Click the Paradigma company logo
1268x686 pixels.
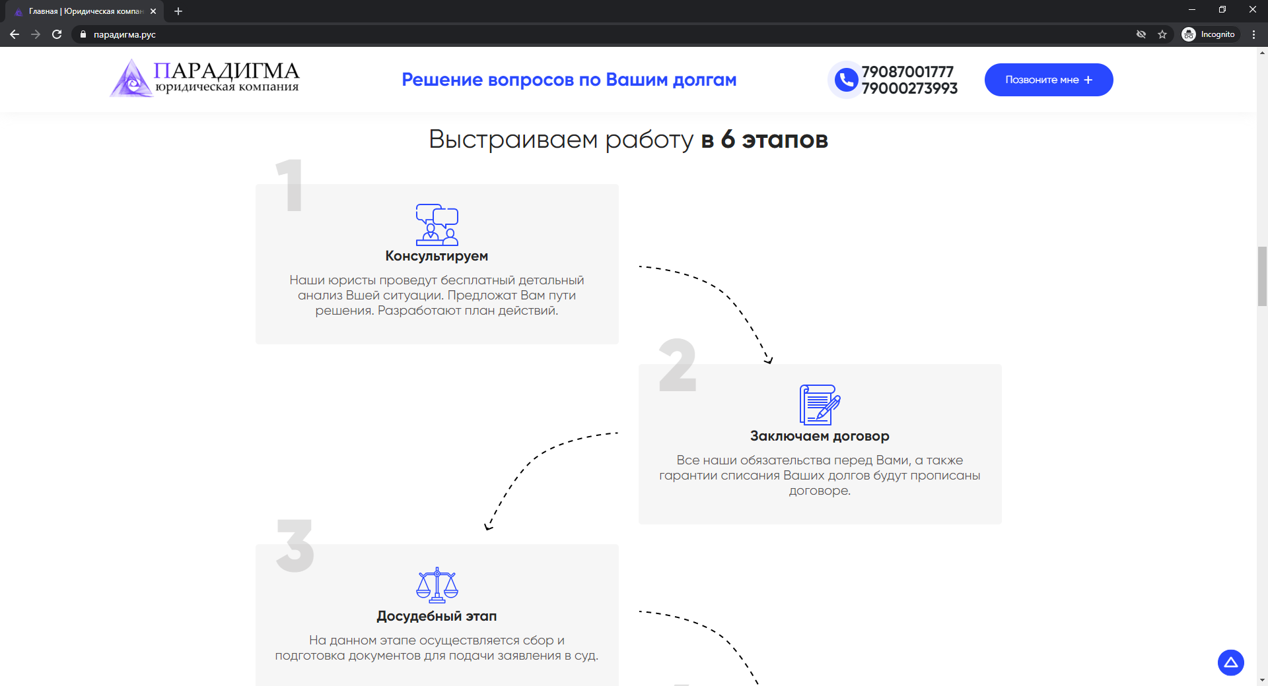205,78
